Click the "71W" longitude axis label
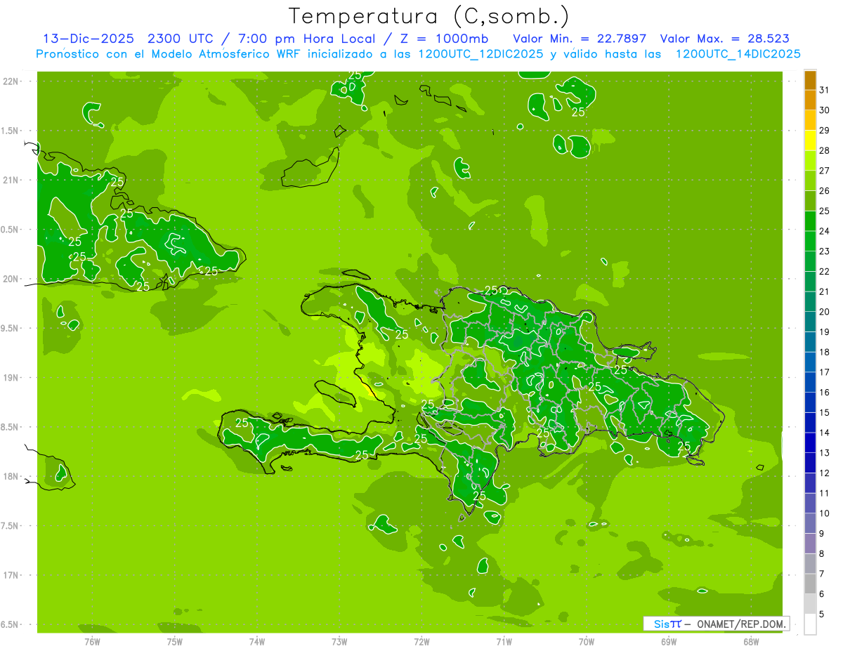 (504, 641)
